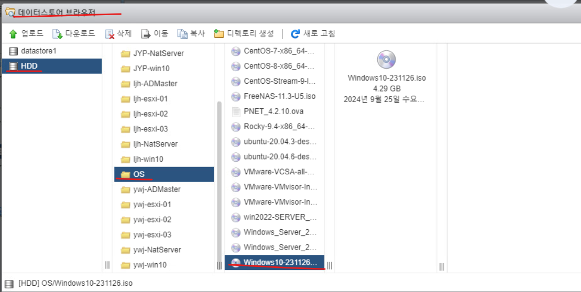Click the disc icon beside CentOS-8-x86_64
The height and width of the screenshot is (292, 581).
pos(236,66)
